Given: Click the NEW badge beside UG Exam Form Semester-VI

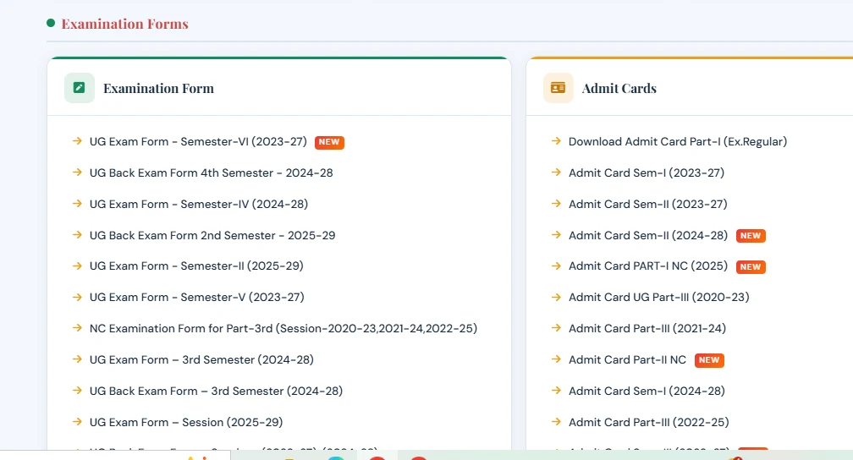Looking at the screenshot, I should click(329, 142).
